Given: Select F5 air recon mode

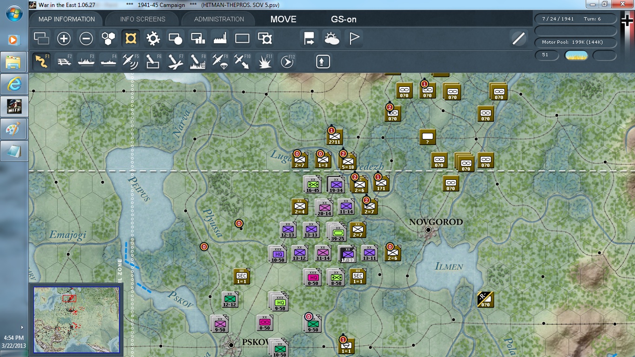Looking at the screenshot, I should click(131, 61).
